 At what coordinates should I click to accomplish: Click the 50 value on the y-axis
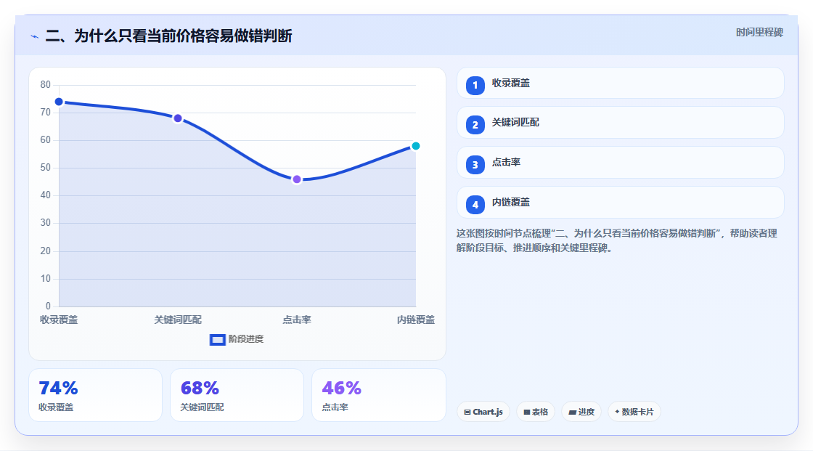pos(46,168)
